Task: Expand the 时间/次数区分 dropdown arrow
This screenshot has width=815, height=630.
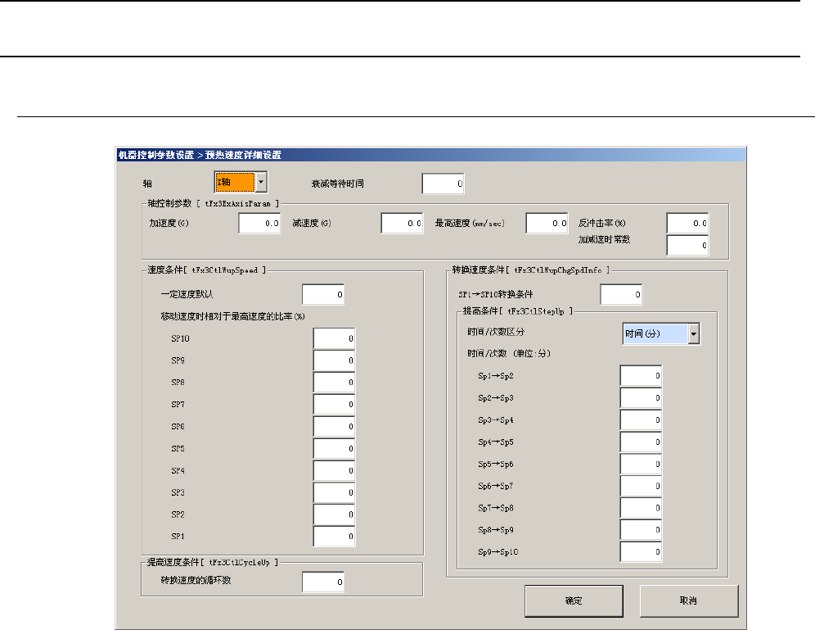Action: (x=694, y=333)
